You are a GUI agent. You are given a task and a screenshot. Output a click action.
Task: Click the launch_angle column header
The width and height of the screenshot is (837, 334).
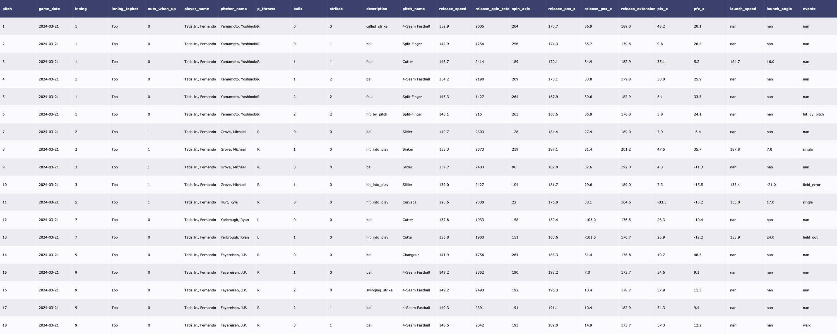(x=779, y=9)
